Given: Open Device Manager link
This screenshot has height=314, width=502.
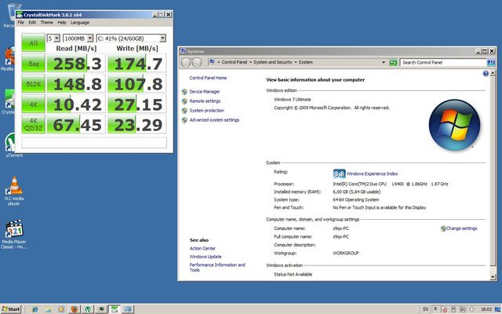Looking at the screenshot, I should (205, 92).
